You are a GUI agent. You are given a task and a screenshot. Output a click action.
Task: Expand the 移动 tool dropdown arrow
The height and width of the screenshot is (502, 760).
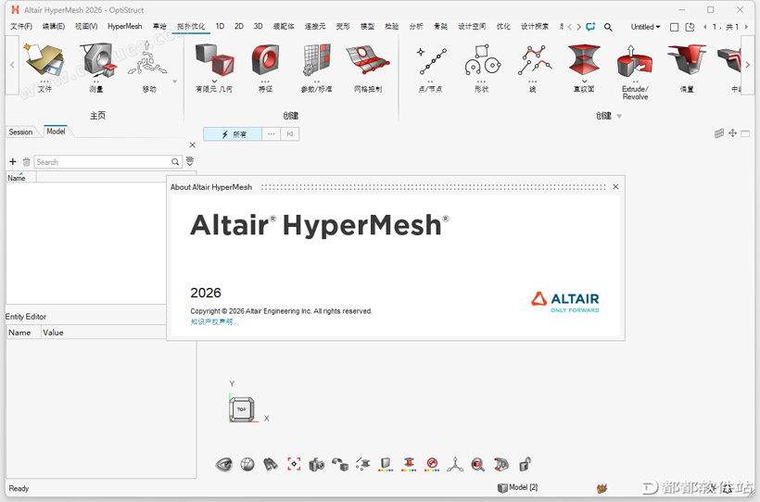pyautogui.click(x=175, y=82)
